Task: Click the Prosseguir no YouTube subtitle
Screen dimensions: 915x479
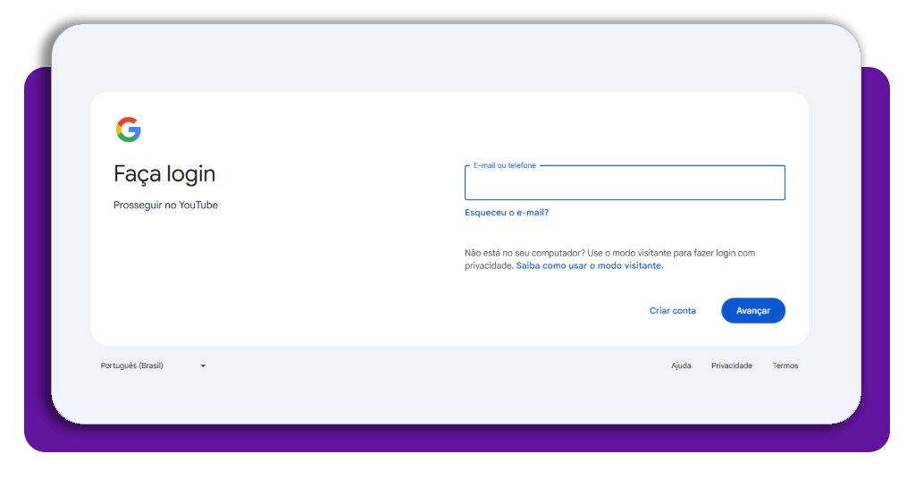Action: 165,206
